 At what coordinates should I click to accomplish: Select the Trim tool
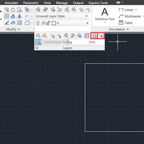[x=27, y=16]
